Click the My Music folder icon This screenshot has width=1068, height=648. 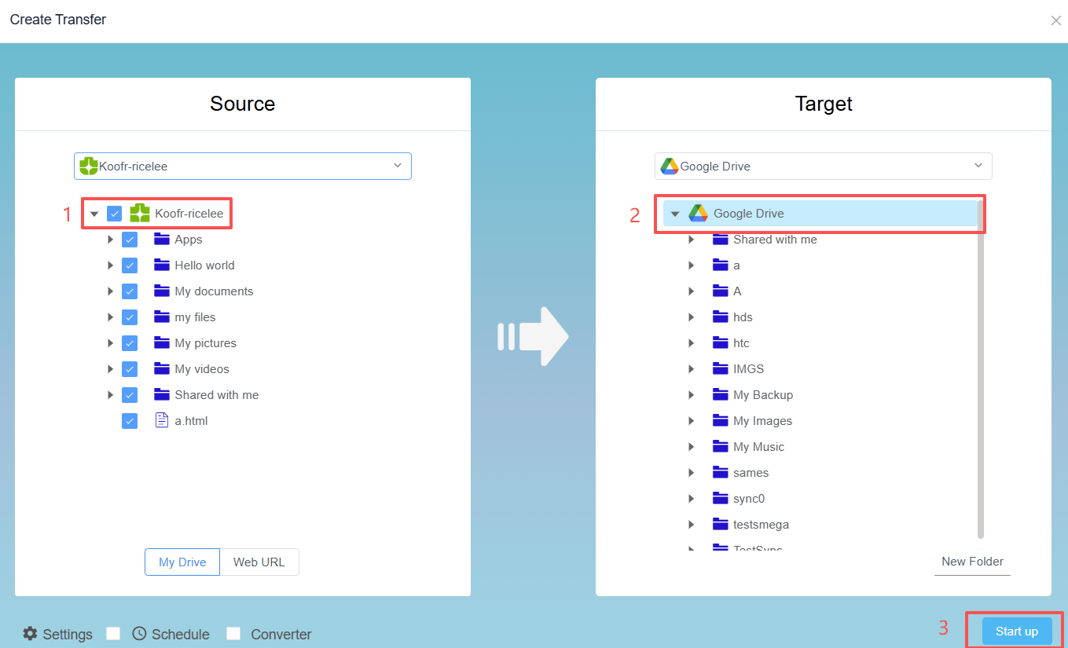coord(721,446)
